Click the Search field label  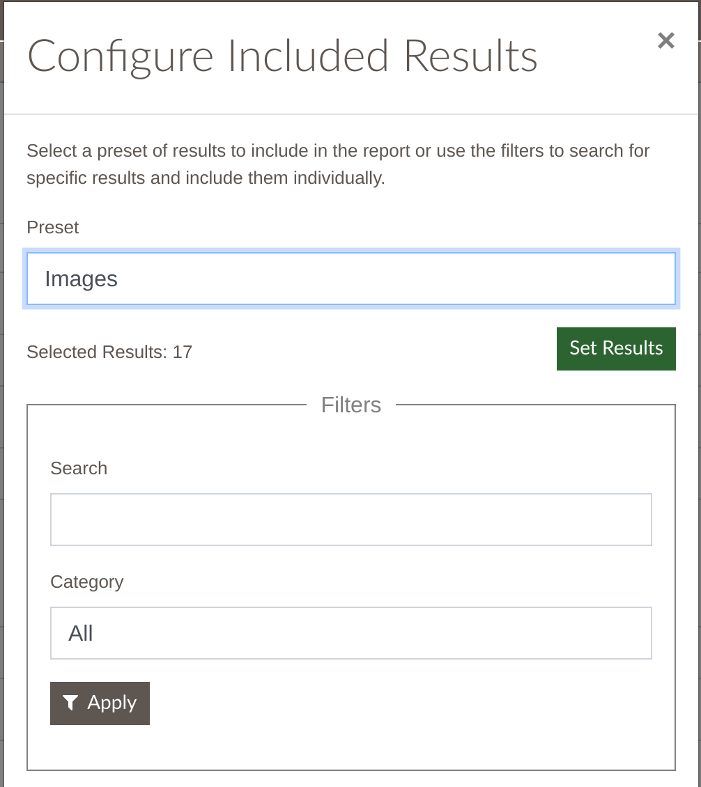click(x=79, y=468)
